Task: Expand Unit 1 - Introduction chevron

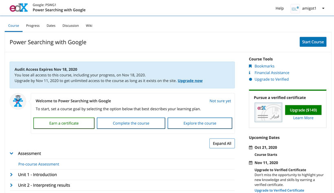Action: point(11,175)
